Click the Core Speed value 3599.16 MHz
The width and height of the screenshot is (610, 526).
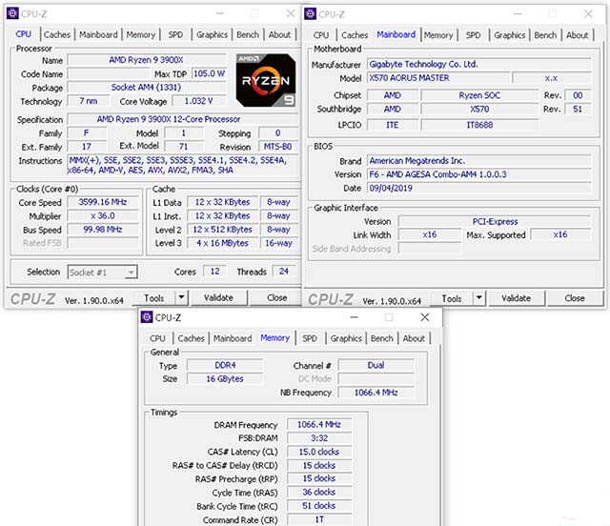(103, 202)
